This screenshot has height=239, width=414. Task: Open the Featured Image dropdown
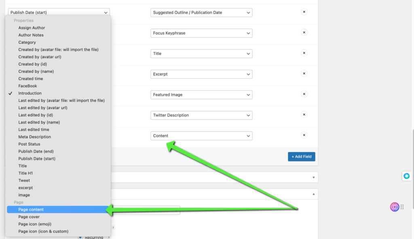pos(201,95)
